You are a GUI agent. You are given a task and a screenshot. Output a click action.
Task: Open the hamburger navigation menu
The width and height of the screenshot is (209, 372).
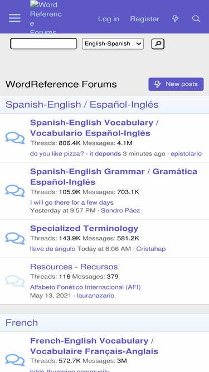[x=14, y=18]
